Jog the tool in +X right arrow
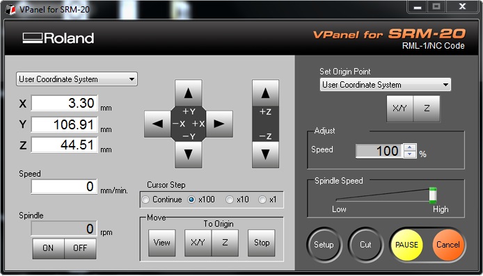Screen dimensions: 483x276 pos(219,124)
